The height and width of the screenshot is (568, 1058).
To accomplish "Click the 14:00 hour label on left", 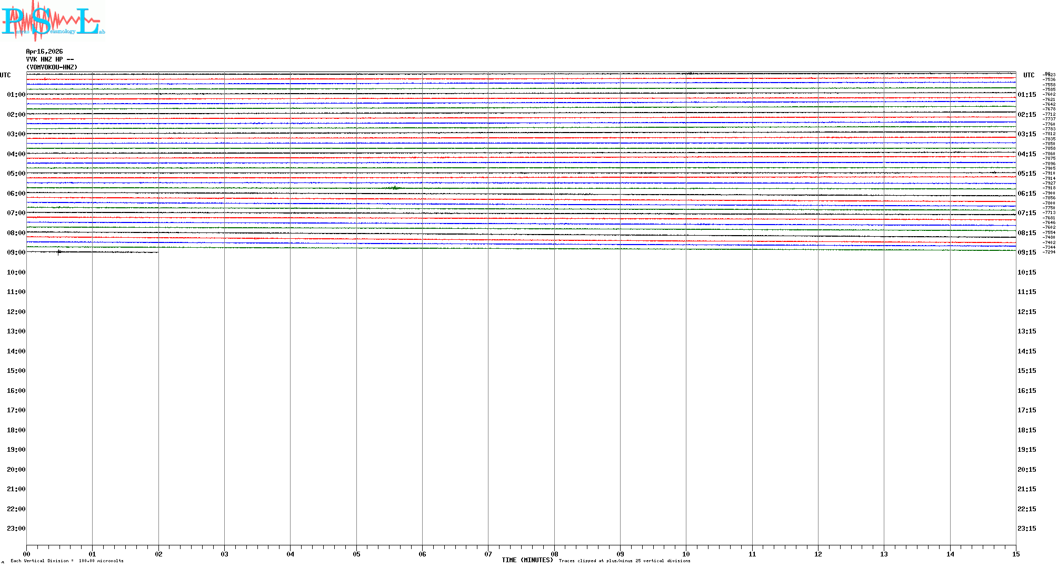I will [x=16, y=351].
